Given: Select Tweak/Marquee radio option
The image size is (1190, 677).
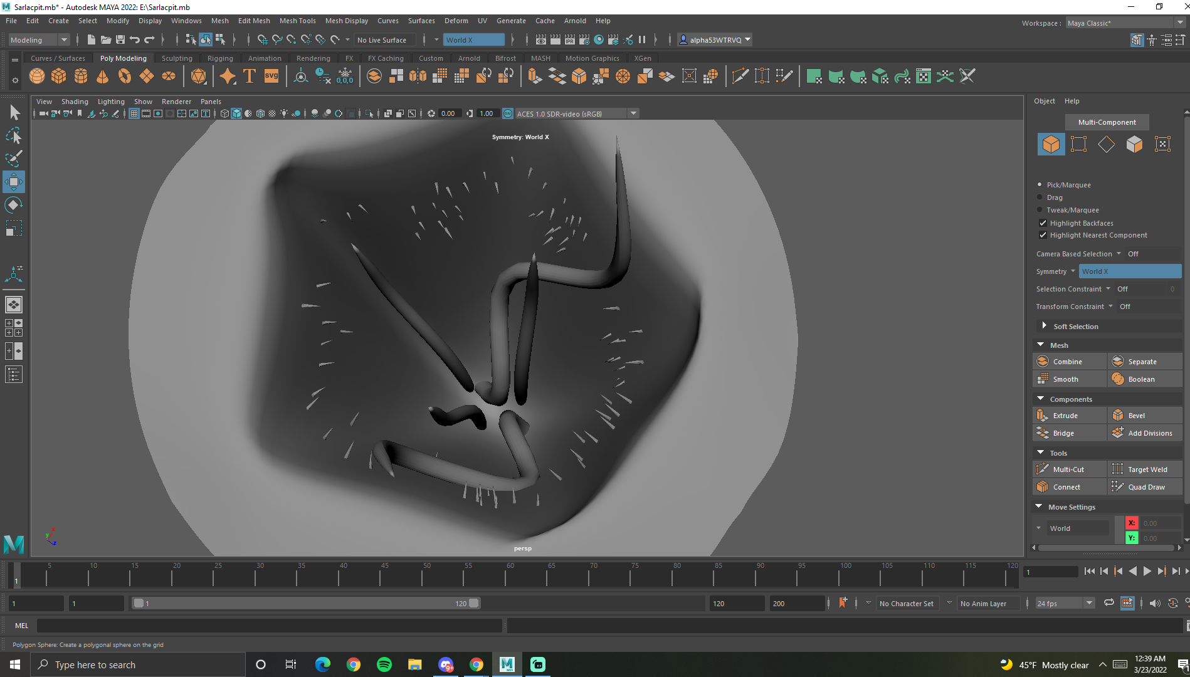Looking at the screenshot, I should point(1040,210).
